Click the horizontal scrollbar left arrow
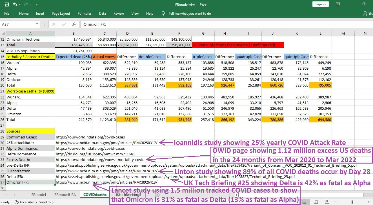373x205 pixels. click(x=237, y=195)
